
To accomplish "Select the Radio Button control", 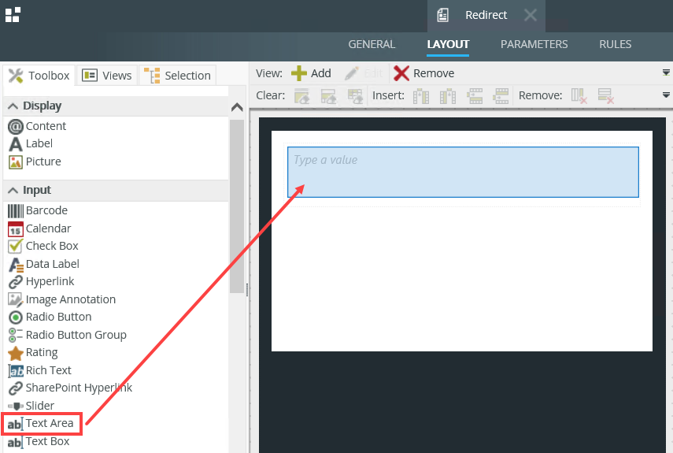I will point(50,317).
